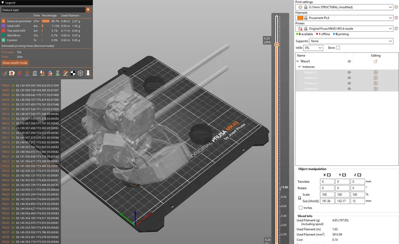This screenshot has width=399, height=244.
Task: Toggle the Tool marker arrow icon
Action: 88,73
